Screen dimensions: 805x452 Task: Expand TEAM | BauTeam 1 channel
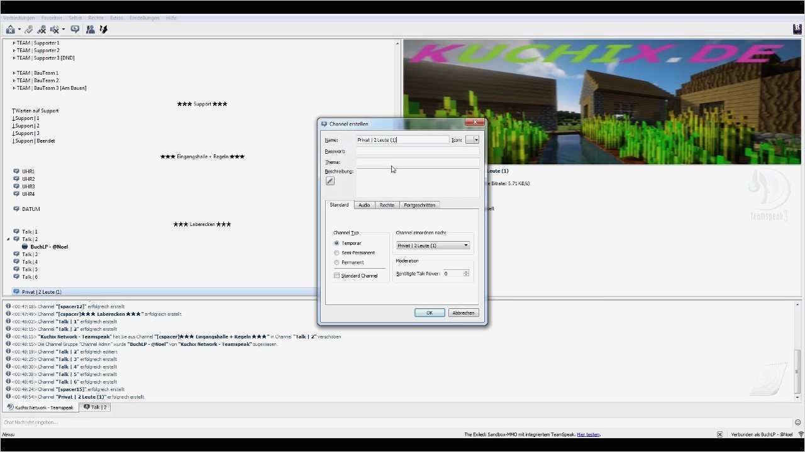point(14,73)
